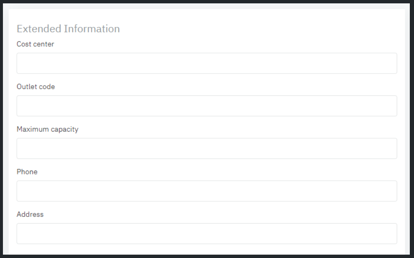414x258 pixels.
Task: Activate the Phone text field
Action: click(x=207, y=191)
